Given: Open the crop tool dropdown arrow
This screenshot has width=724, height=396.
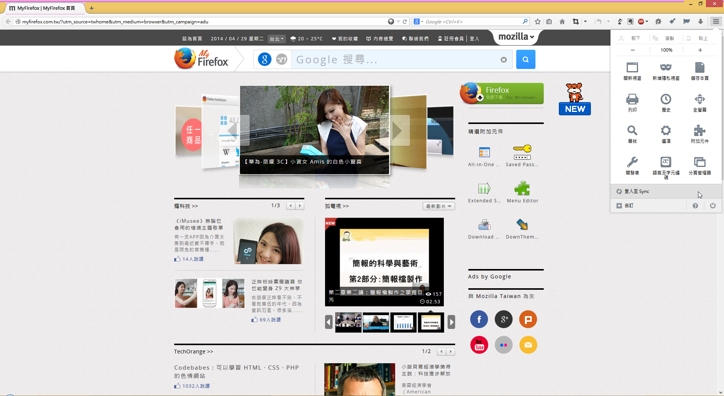Looking at the screenshot, I should tap(585, 21).
